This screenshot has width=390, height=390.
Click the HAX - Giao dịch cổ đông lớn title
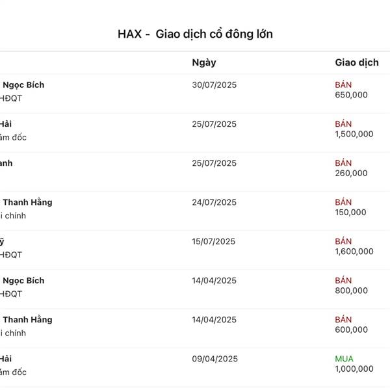(x=195, y=34)
